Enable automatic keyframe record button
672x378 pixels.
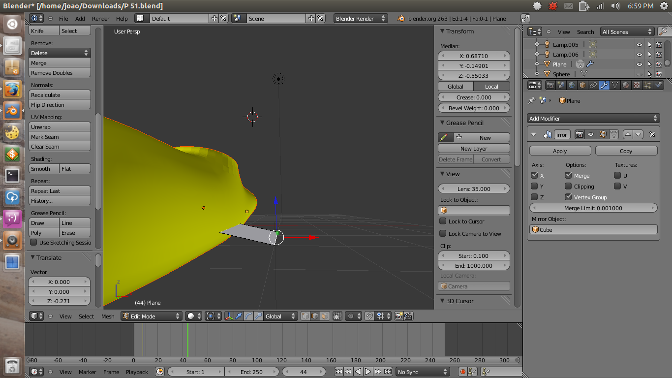[x=463, y=372]
